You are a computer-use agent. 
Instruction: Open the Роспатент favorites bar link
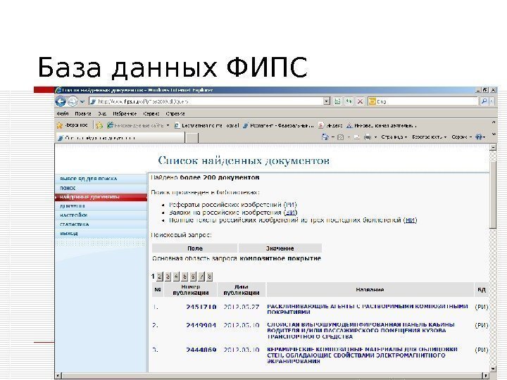pos(278,125)
